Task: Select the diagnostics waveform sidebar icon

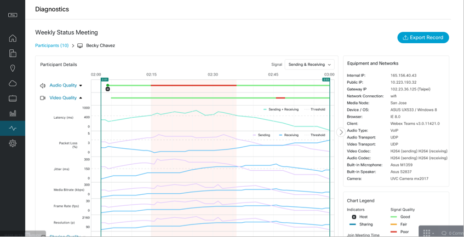Action: (x=13, y=128)
